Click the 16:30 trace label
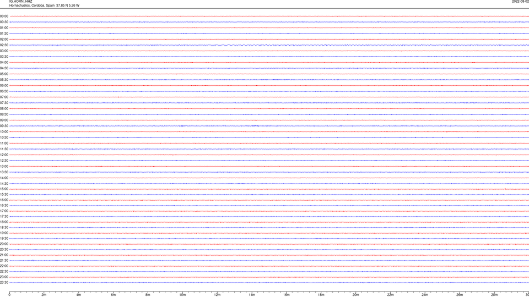529x297 pixels. [x=4, y=205]
